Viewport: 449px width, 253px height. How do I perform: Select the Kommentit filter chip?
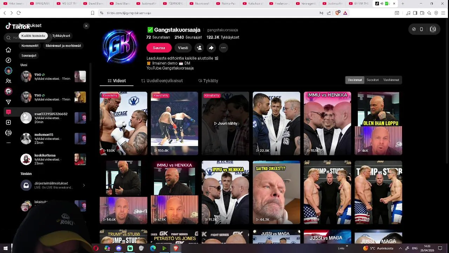point(30,46)
